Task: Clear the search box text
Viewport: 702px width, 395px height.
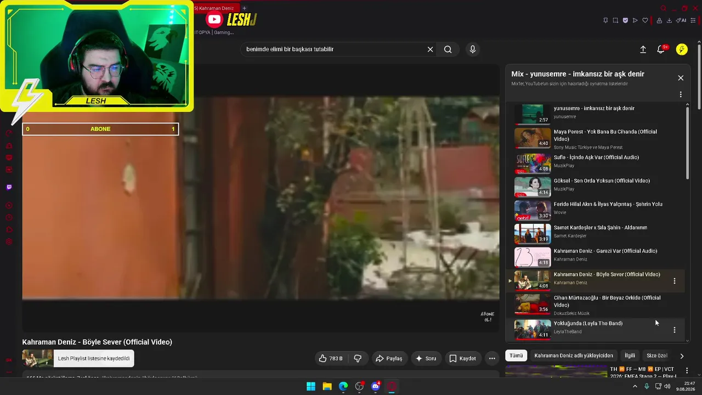Action: tap(431, 49)
